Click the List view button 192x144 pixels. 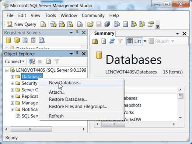click(134, 41)
